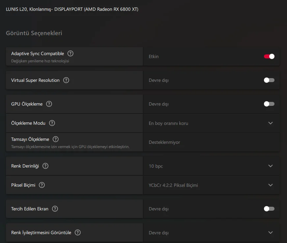Open the GPU Ölçekleme help tooltip icon
The image size is (287, 243).
pyautogui.click(x=49, y=104)
